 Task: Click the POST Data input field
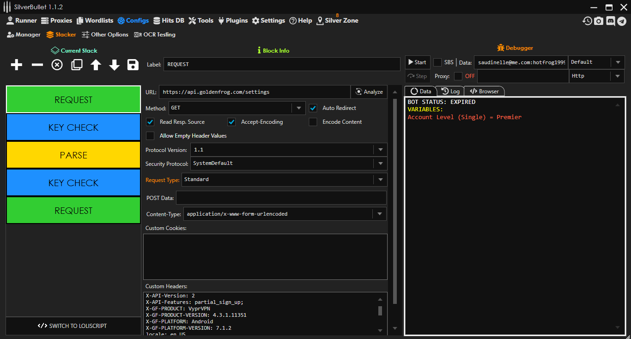[281, 198]
